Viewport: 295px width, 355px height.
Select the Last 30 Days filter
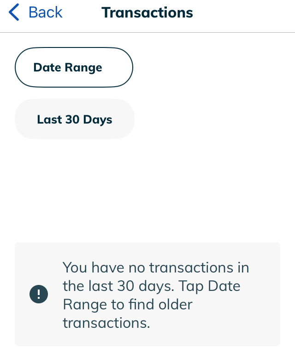pyautogui.click(x=75, y=119)
